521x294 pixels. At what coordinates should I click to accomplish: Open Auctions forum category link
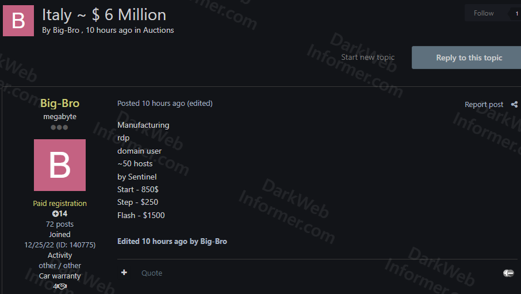coord(158,30)
